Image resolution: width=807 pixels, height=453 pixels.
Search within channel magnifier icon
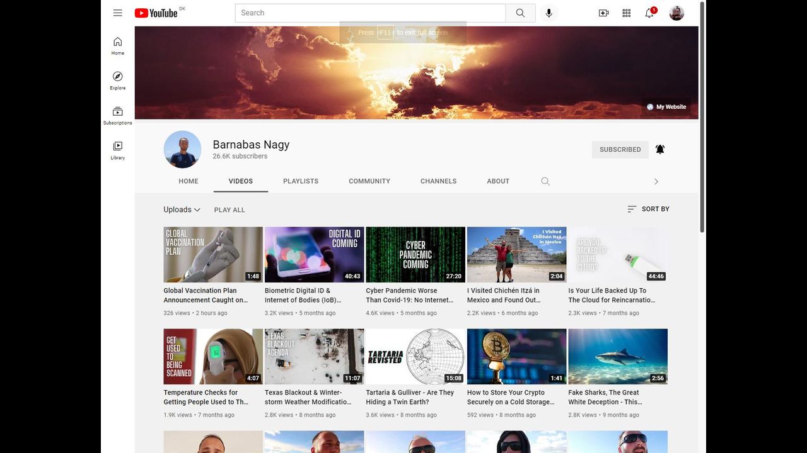pyautogui.click(x=545, y=181)
